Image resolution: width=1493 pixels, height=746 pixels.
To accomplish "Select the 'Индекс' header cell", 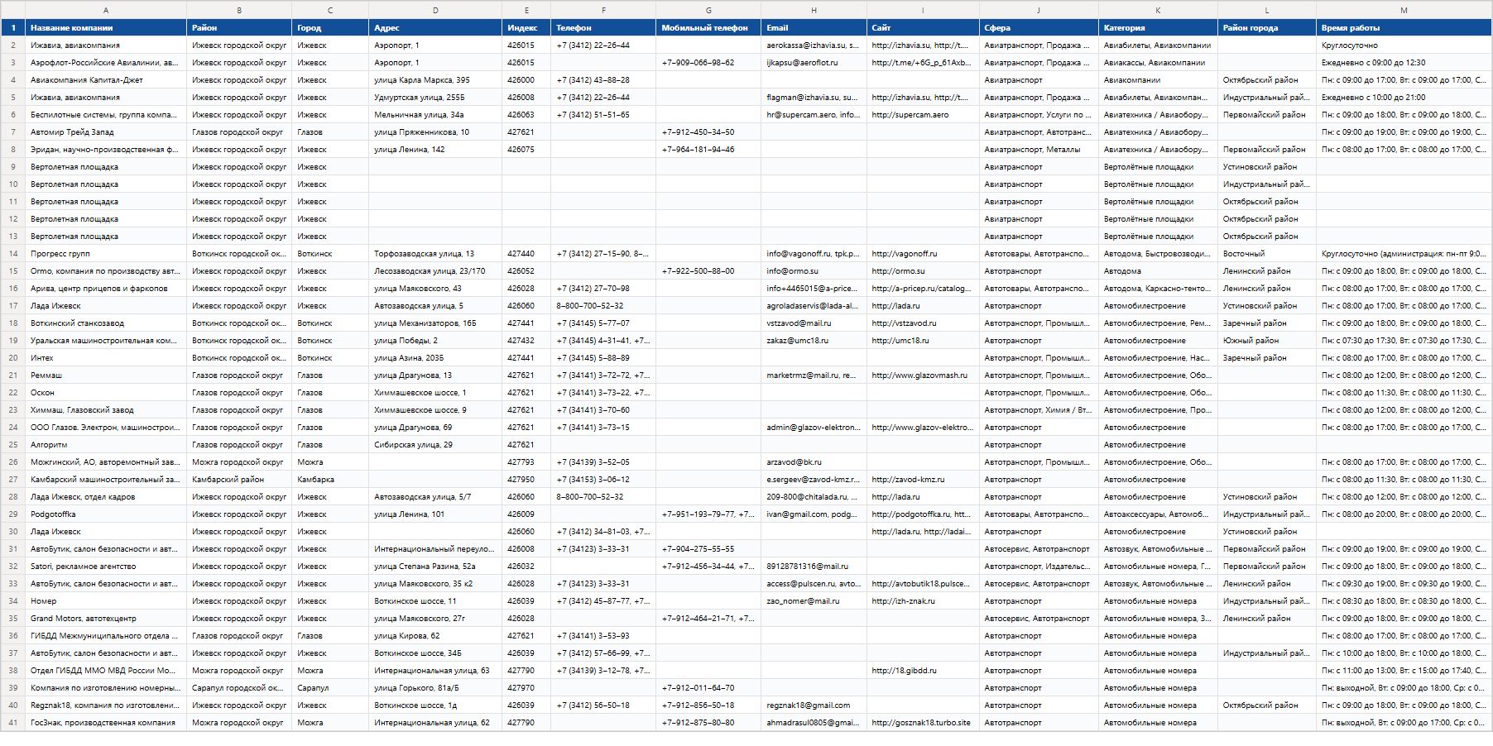I will (x=526, y=28).
